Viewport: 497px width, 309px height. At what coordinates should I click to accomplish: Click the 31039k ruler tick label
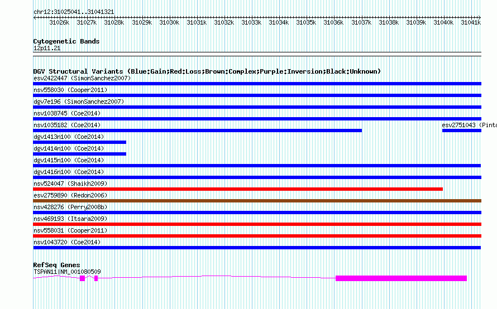(416, 22)
